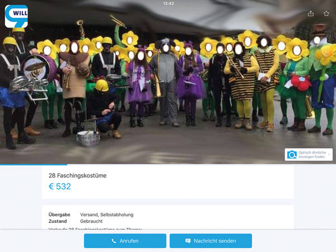Screen dimensions: 336x252
Task: Toggle the favorite star icon
Action: click(326, 13)
